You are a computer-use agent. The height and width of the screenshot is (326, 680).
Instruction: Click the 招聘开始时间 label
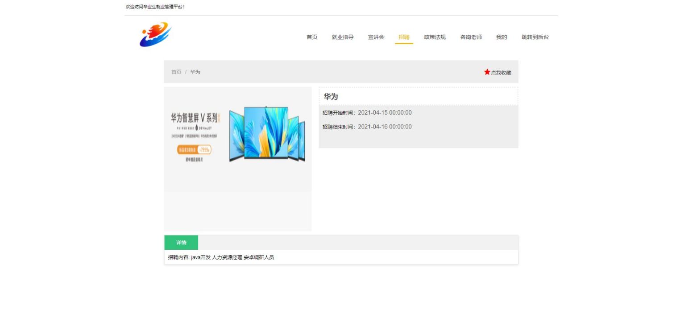(339, 113)
